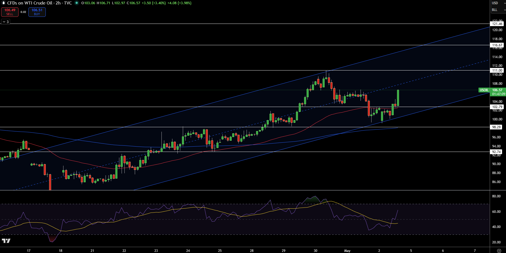The height and width of the screenshot is (253, 506).
Task: Select the 92.74 horizontal line price label
Action: coord(496,152)
